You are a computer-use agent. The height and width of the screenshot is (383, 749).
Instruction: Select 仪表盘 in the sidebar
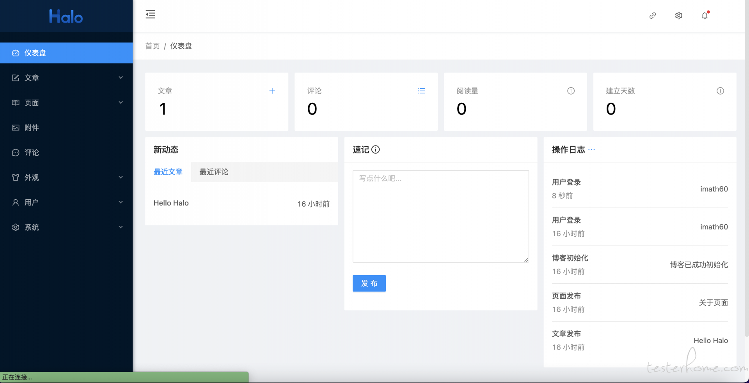pos(66,53)
